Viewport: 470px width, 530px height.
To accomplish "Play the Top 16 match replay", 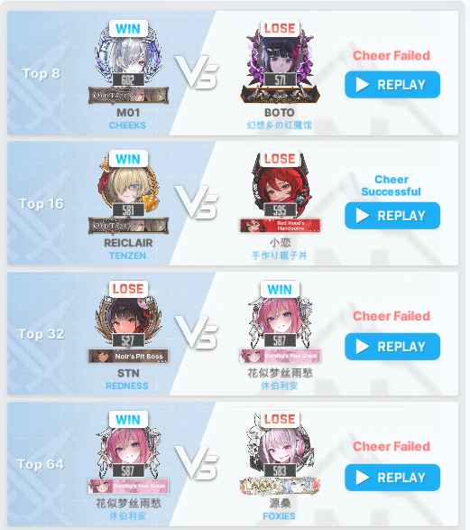I will pos(392,216).
